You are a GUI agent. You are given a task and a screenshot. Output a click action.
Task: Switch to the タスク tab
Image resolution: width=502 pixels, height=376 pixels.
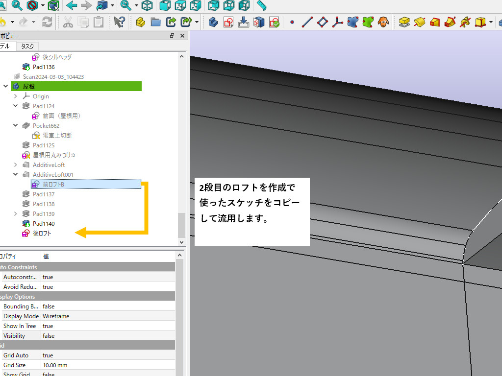click(27, 46)
